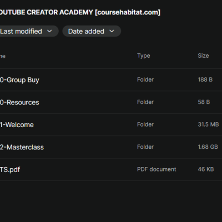Open the 1-Welcome folder

[17, 125]
